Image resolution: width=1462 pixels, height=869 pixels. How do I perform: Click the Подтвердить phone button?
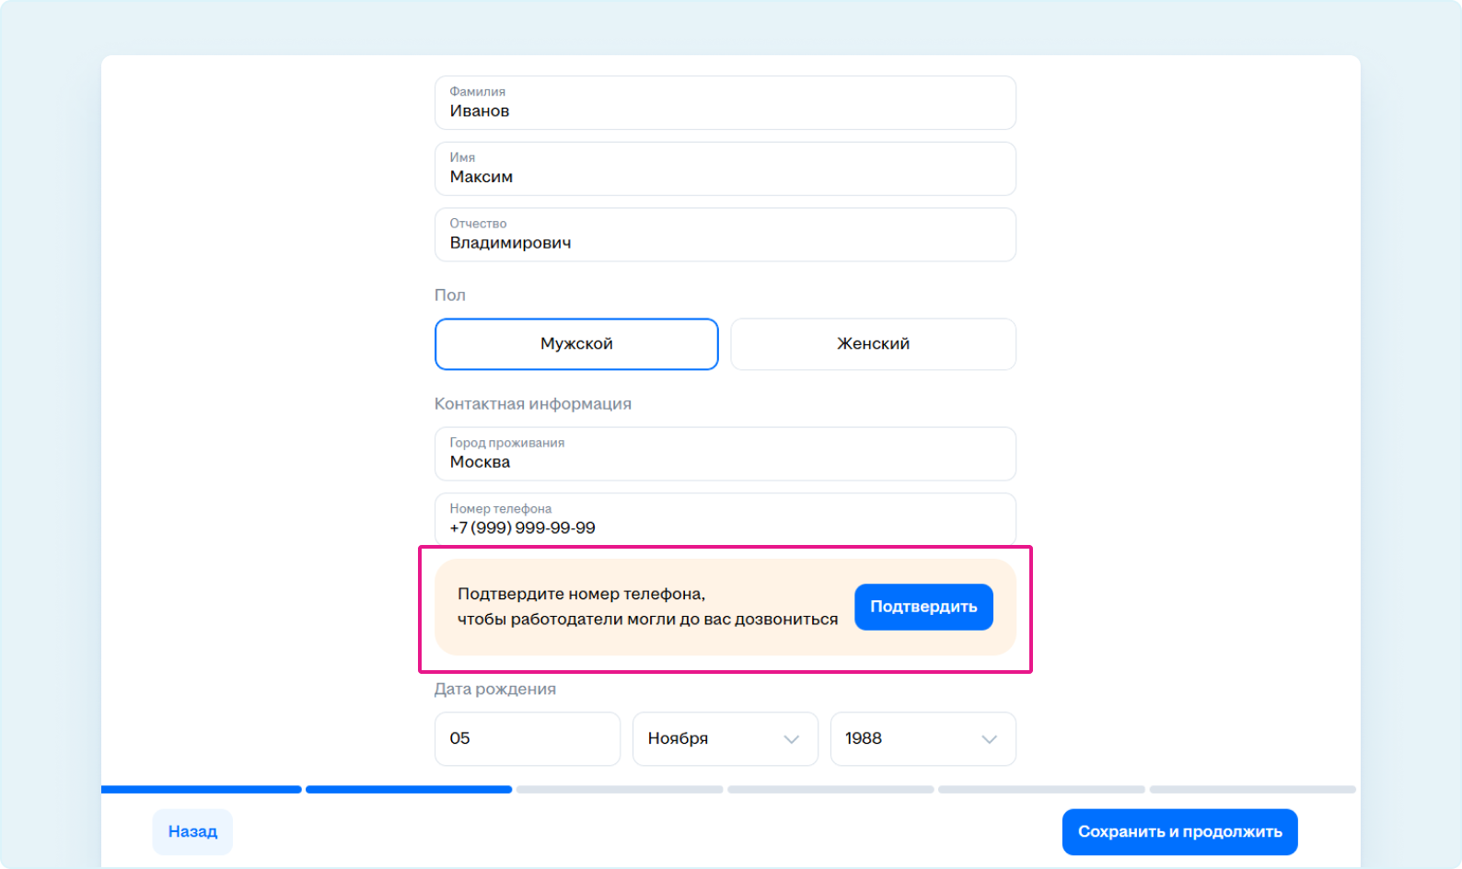click(x=923, y=607)
